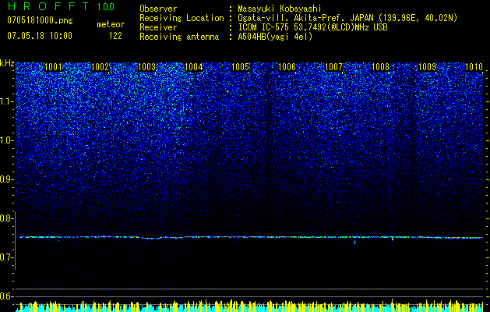Click the time marker 1010
Image resolution: width=490 pixels, height=312 pixels.
474,67
